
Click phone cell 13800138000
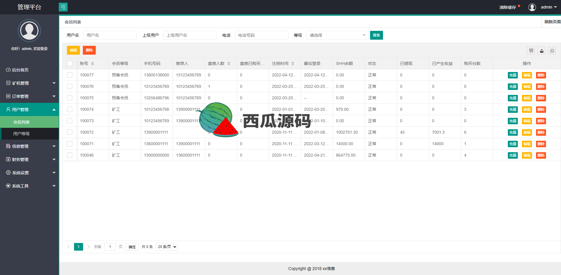pos(157,75)
